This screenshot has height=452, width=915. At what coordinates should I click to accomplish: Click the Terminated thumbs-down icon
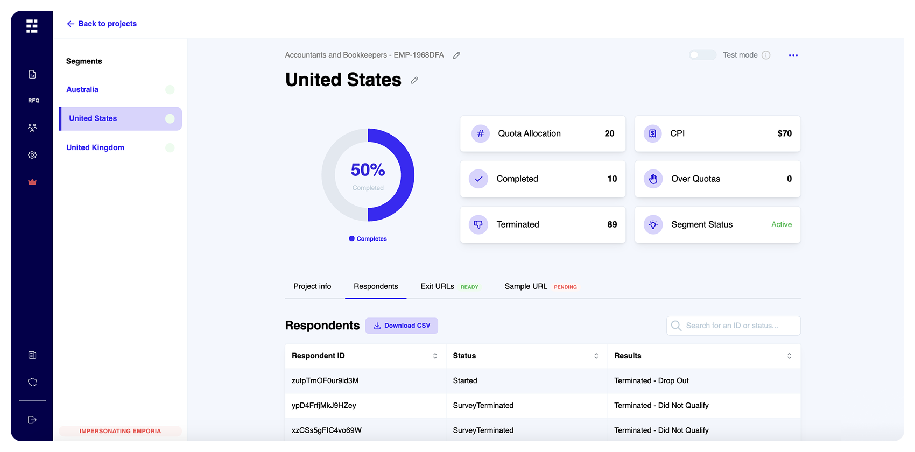coord(478,224)
